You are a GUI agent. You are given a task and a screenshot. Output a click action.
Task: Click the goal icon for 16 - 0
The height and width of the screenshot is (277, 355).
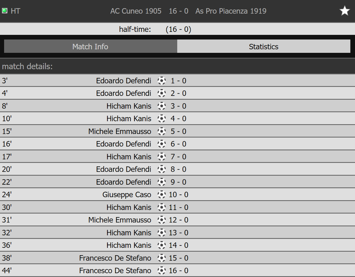(162, 271)
